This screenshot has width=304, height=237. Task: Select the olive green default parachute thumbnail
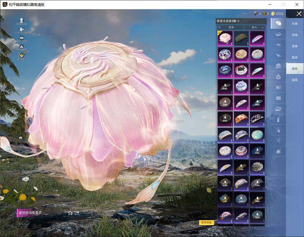(241, 38)
